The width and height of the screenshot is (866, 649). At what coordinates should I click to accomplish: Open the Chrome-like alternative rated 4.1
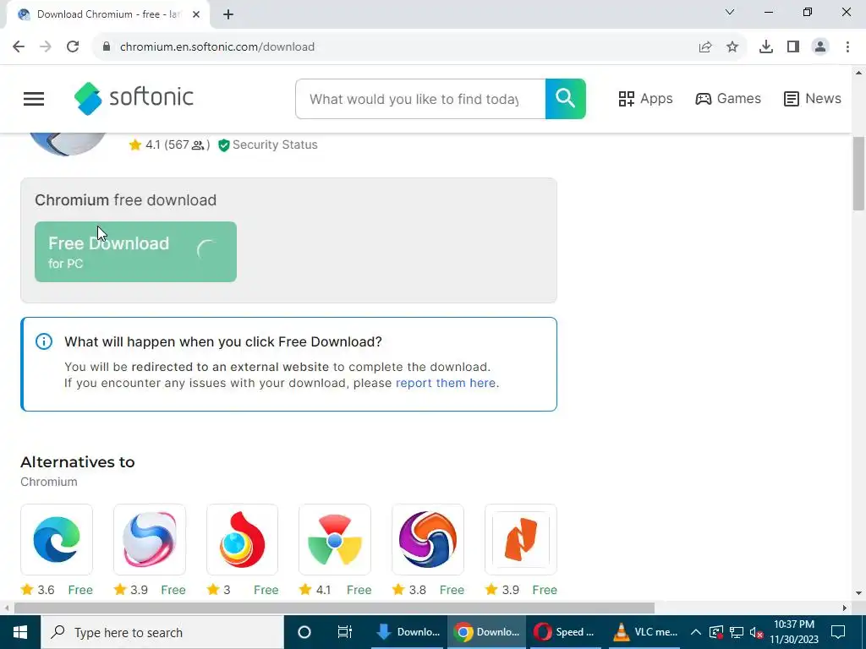[335, 539]
